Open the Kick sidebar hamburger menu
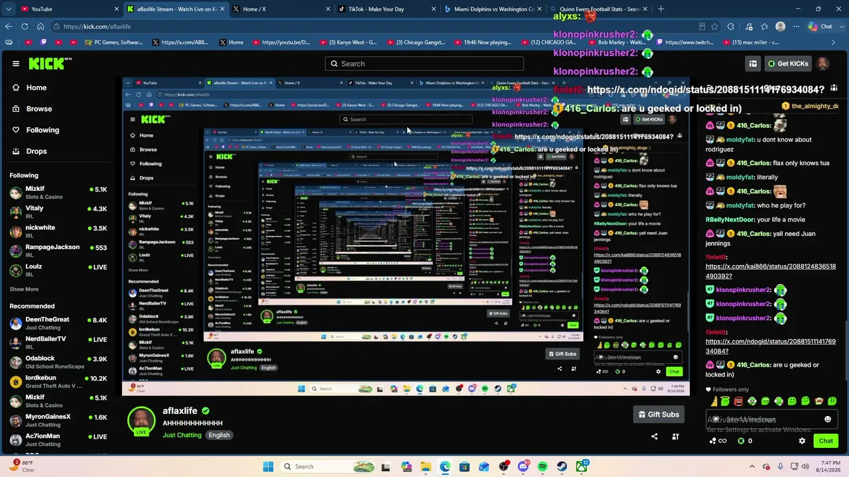The width and height of the screenshot is (849, 477). point(16,64)
